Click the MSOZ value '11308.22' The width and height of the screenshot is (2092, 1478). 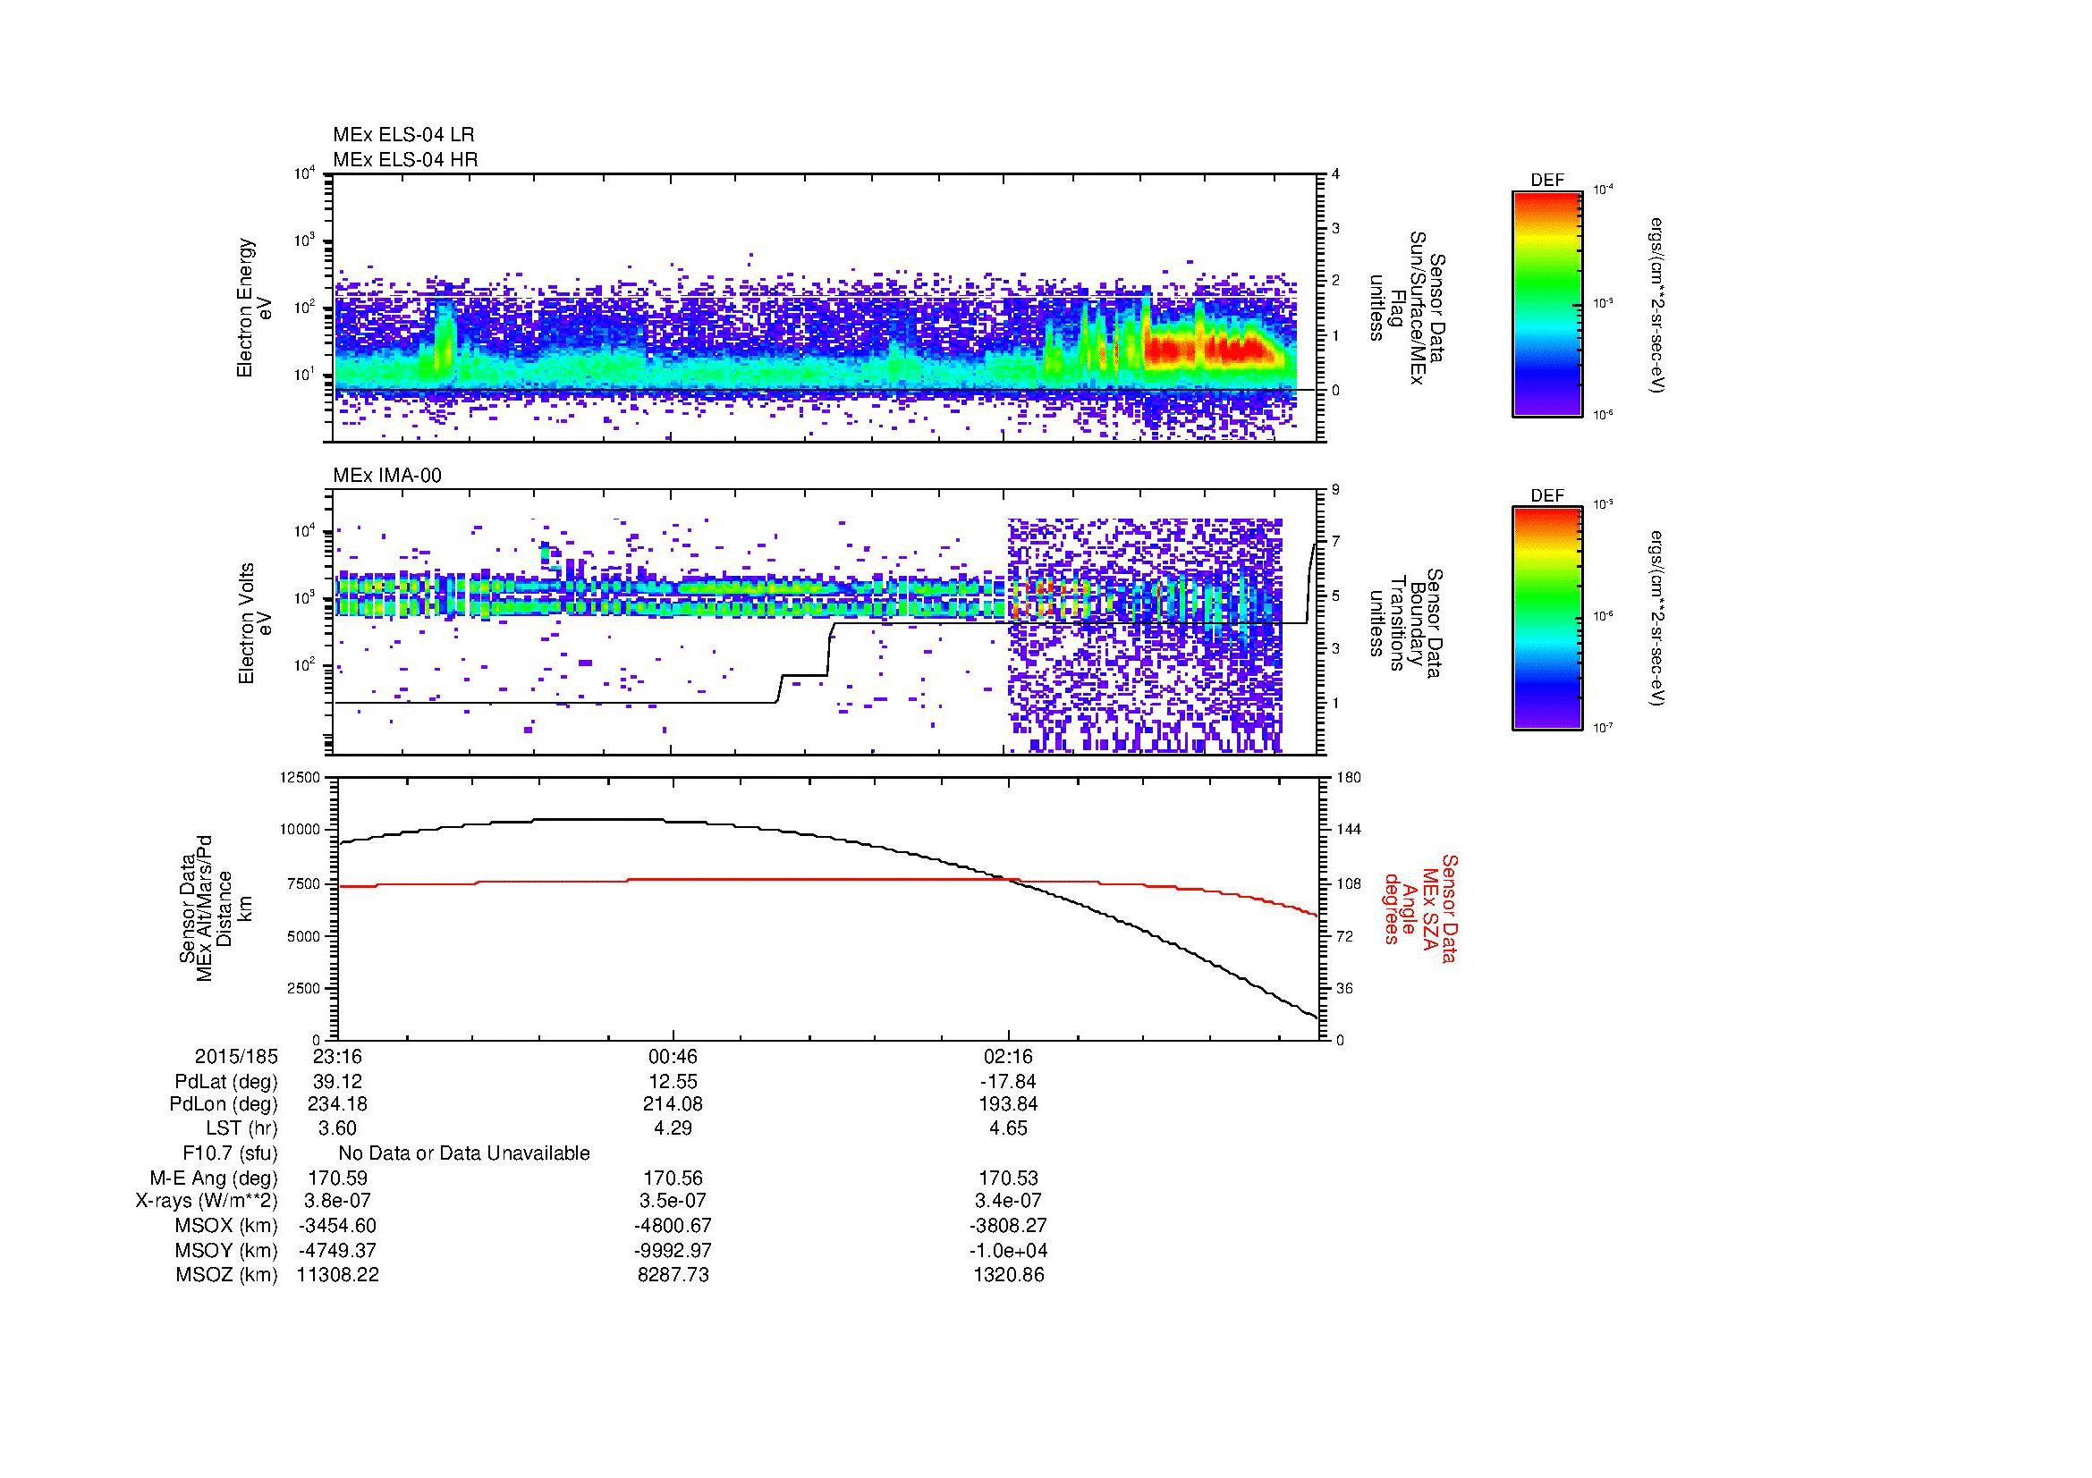tap(337, 1275)
